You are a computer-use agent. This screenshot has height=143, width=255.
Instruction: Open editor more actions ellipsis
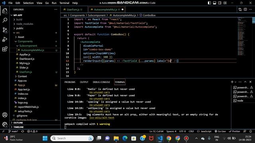(x=251, y=10)
